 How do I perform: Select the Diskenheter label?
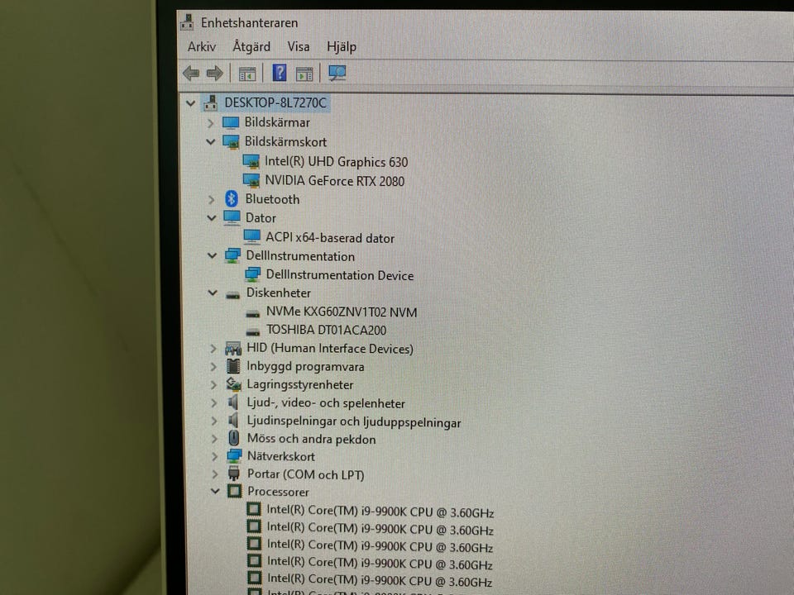[279, 293]
